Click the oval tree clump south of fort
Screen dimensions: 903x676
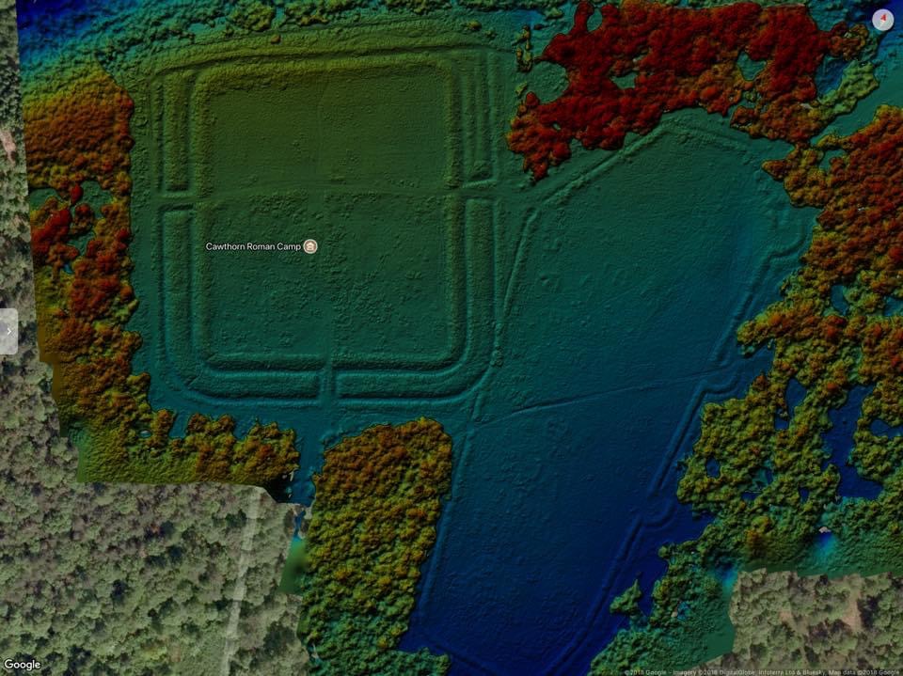click(376, 527)
